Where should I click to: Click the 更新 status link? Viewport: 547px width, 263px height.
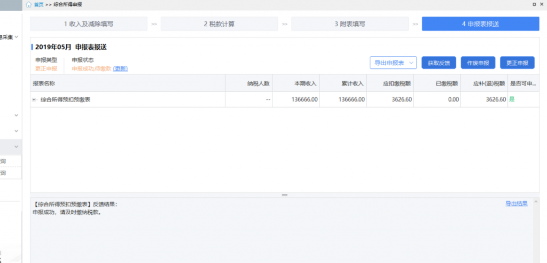[x=121, y=69]
